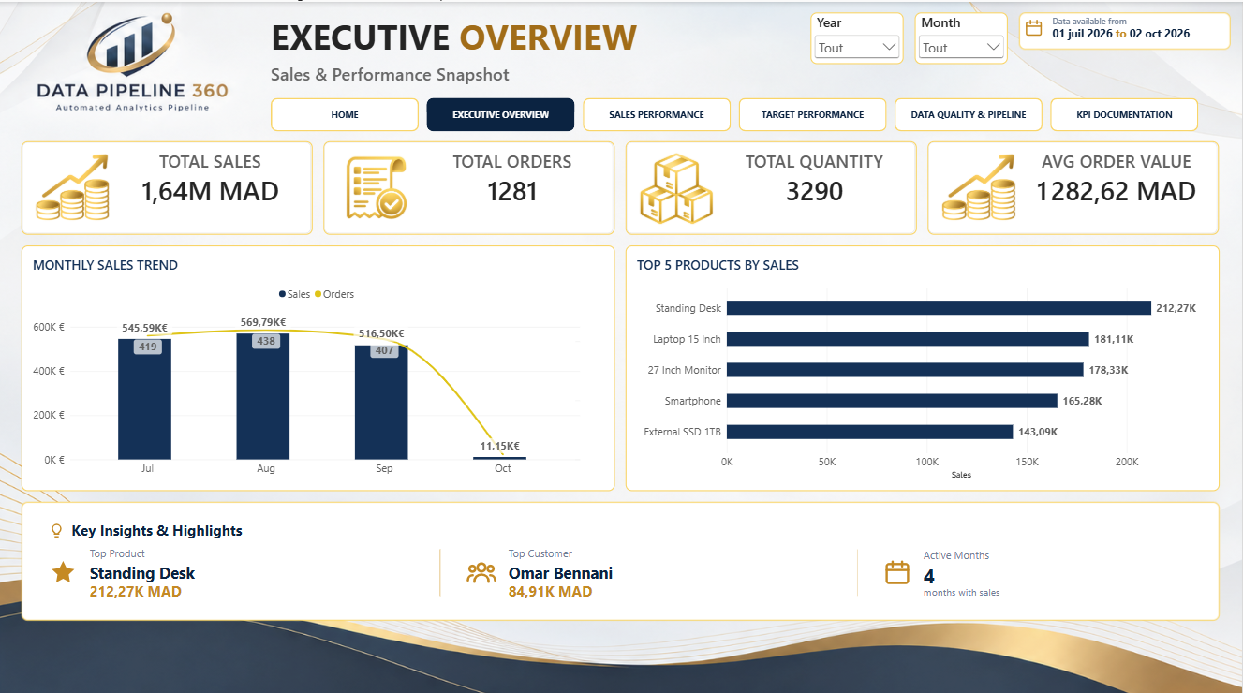The width and height of the screenshot is (1243, 693).
Task: Select the Smartphone bar
Action: tap(892, 401)
